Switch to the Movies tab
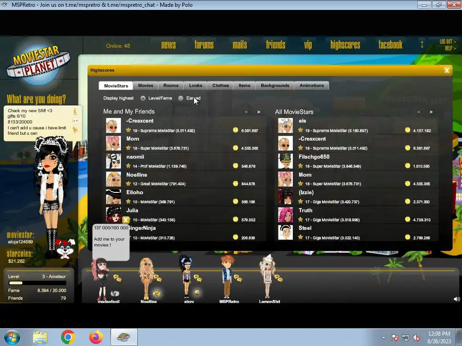 146,86
